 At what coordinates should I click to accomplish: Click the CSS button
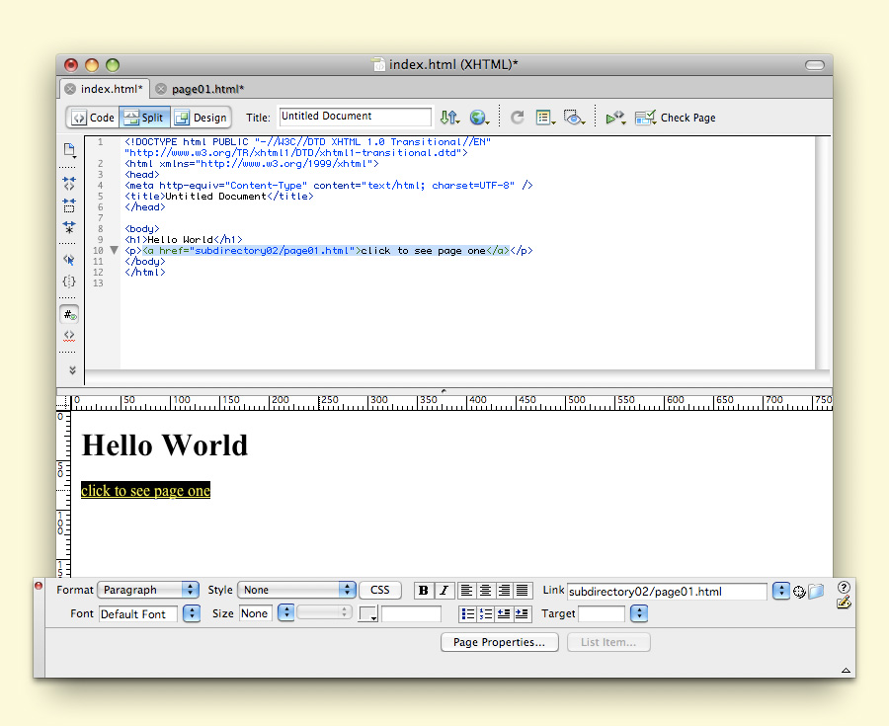[380, 590]
